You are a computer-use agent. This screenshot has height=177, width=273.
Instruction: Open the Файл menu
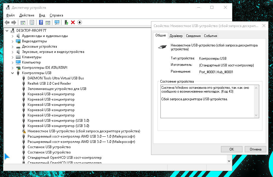pyautogui.click(x=10, y=15)
